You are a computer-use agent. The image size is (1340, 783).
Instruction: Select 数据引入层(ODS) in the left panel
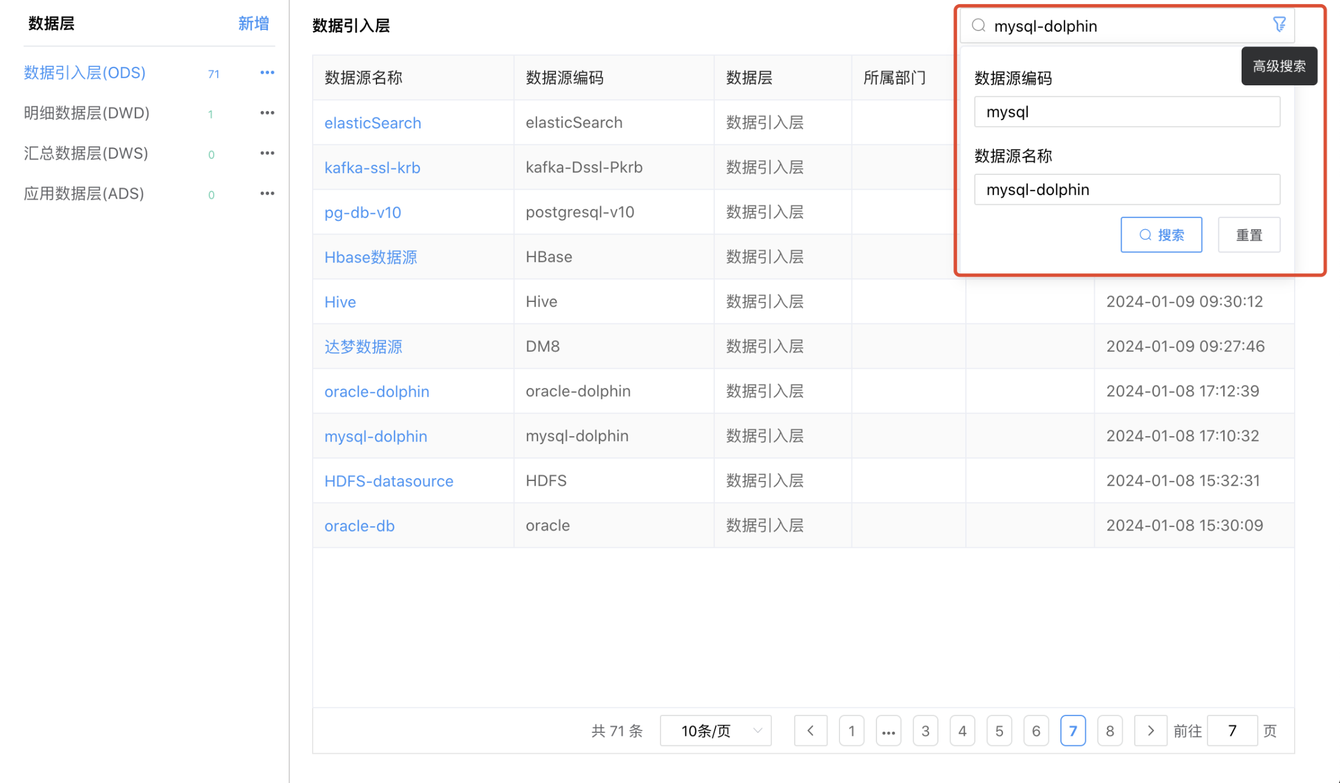[x=84, y=72]
